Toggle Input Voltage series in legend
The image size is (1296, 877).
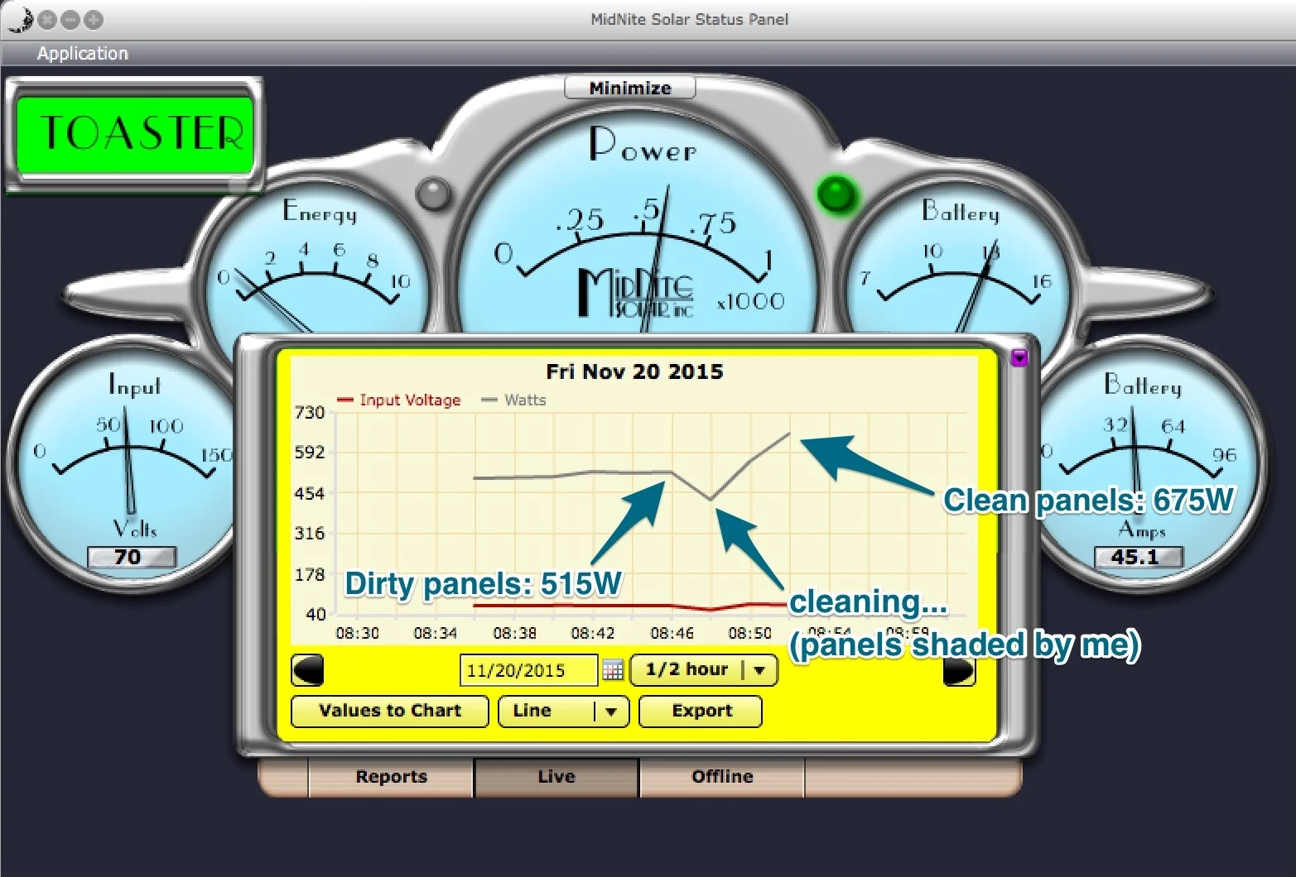pos(399,400)
